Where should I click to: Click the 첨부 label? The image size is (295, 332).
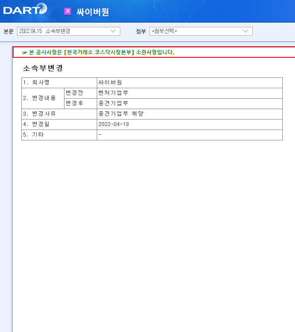[x=141, y=32]
